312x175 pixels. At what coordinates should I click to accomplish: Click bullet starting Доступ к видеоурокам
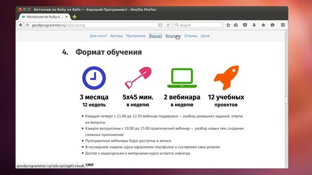pos(137,153)
